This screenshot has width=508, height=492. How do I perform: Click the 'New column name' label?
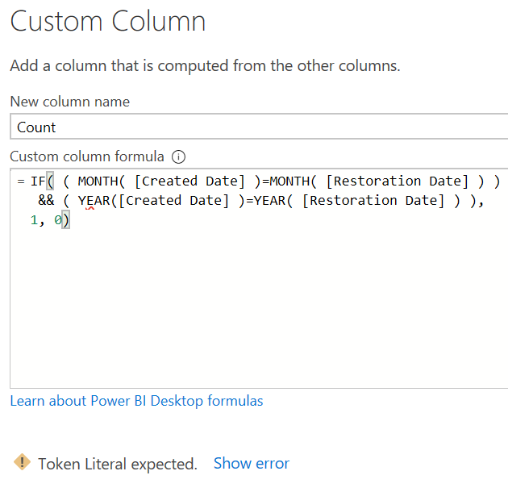click(x=70, y=102)
